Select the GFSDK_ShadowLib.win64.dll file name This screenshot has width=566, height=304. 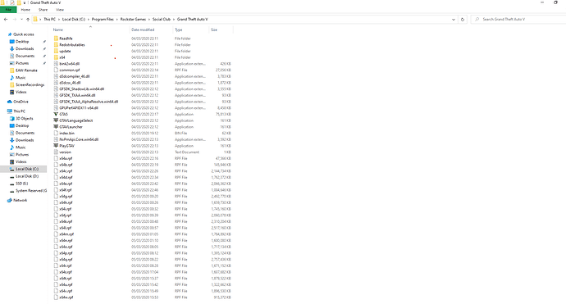coord(81,89)
